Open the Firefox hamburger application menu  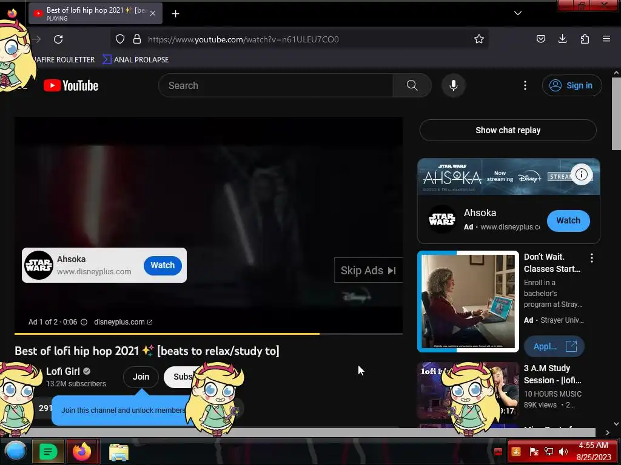click(606, 39)
